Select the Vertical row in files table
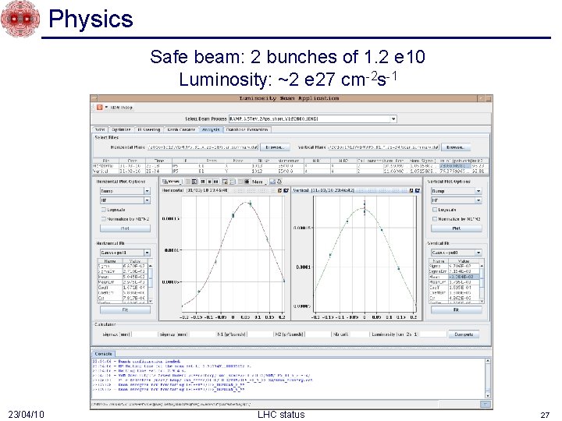 [290, 172]
